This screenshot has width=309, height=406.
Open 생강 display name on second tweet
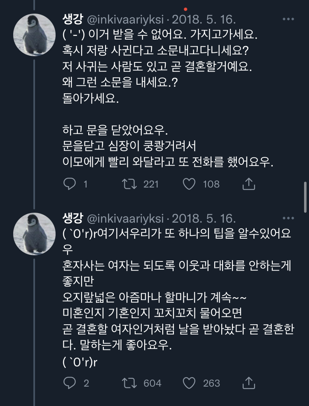pyautogui.click(x=73, y=218)
